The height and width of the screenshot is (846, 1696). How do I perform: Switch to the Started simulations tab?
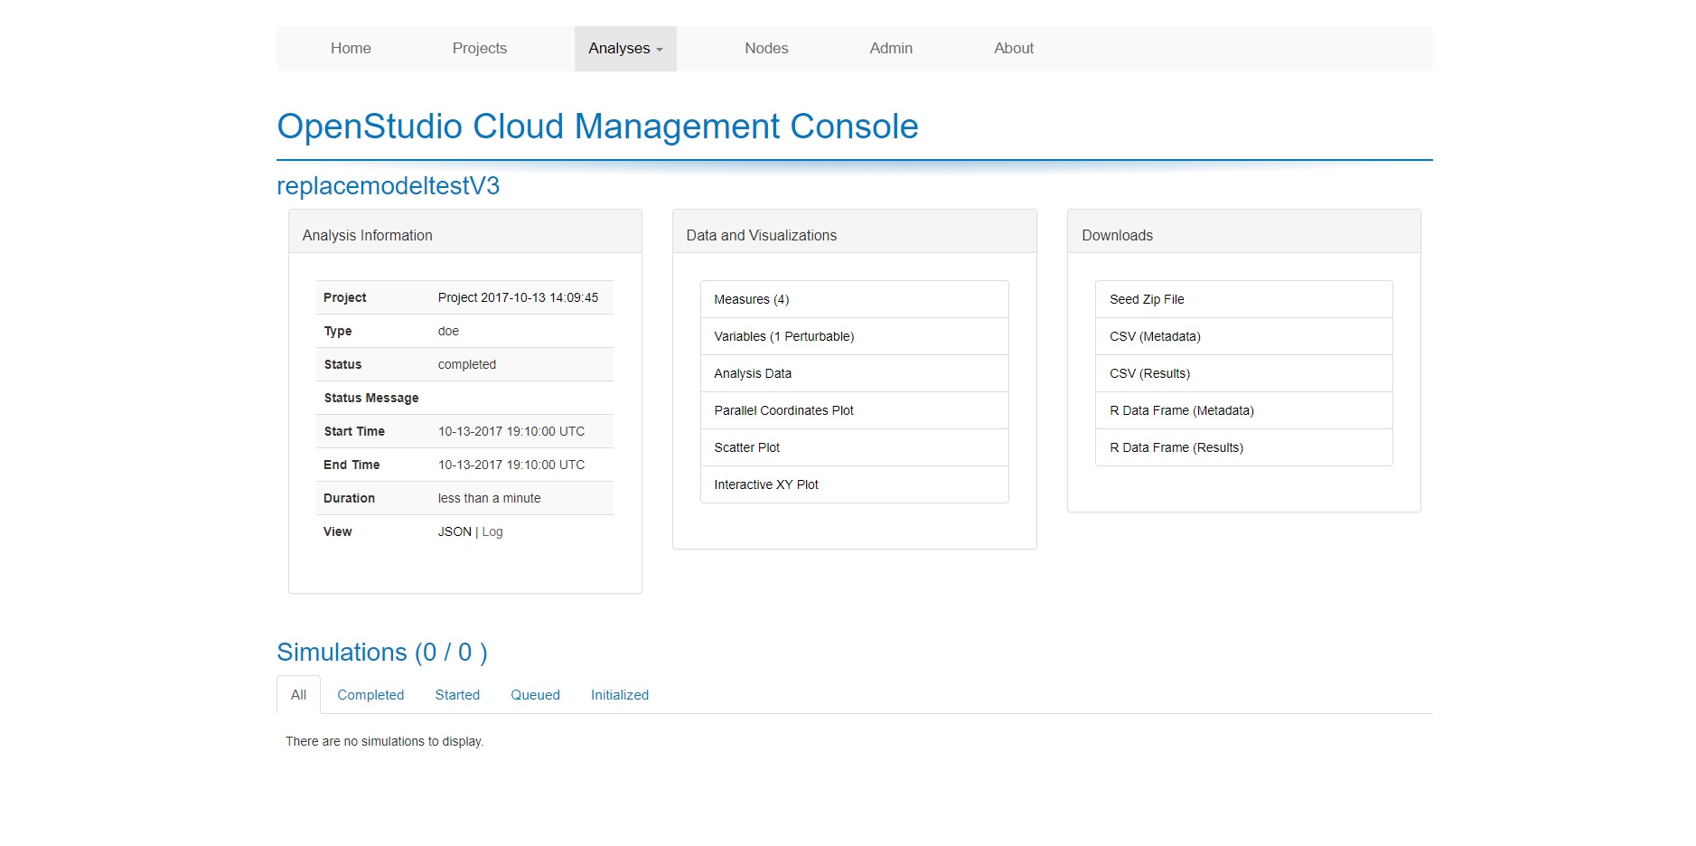[457, 695]
